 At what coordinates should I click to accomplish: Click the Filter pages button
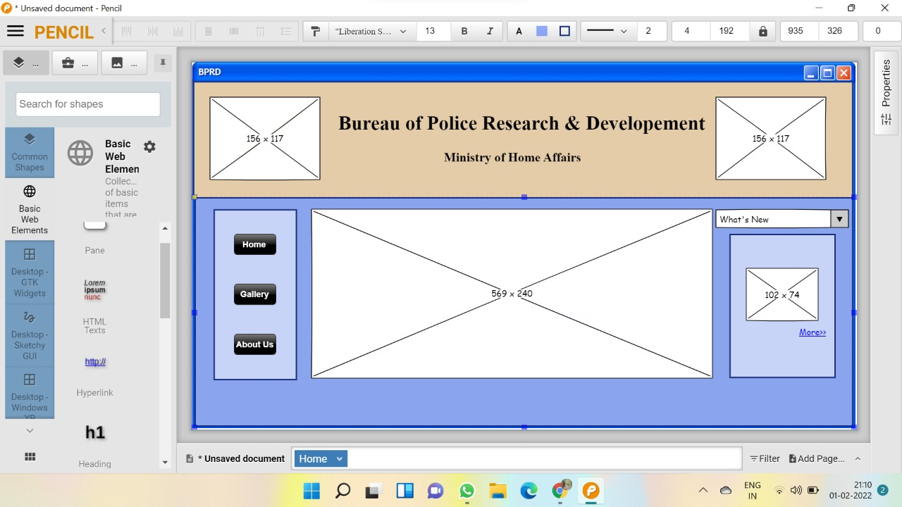(x=765, y=458)
